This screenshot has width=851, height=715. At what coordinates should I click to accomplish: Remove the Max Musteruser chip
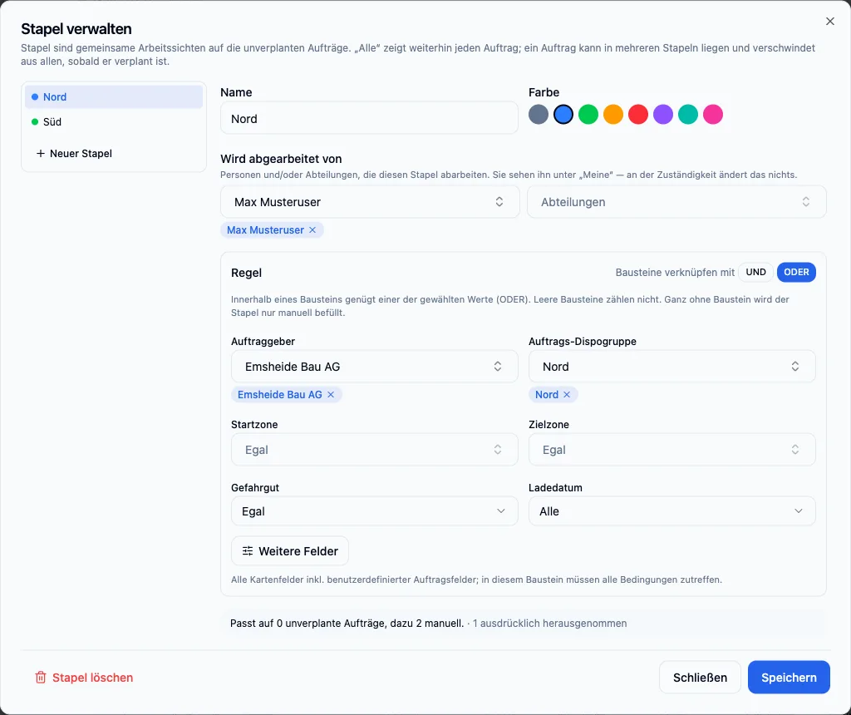click(x=312, y=230)
